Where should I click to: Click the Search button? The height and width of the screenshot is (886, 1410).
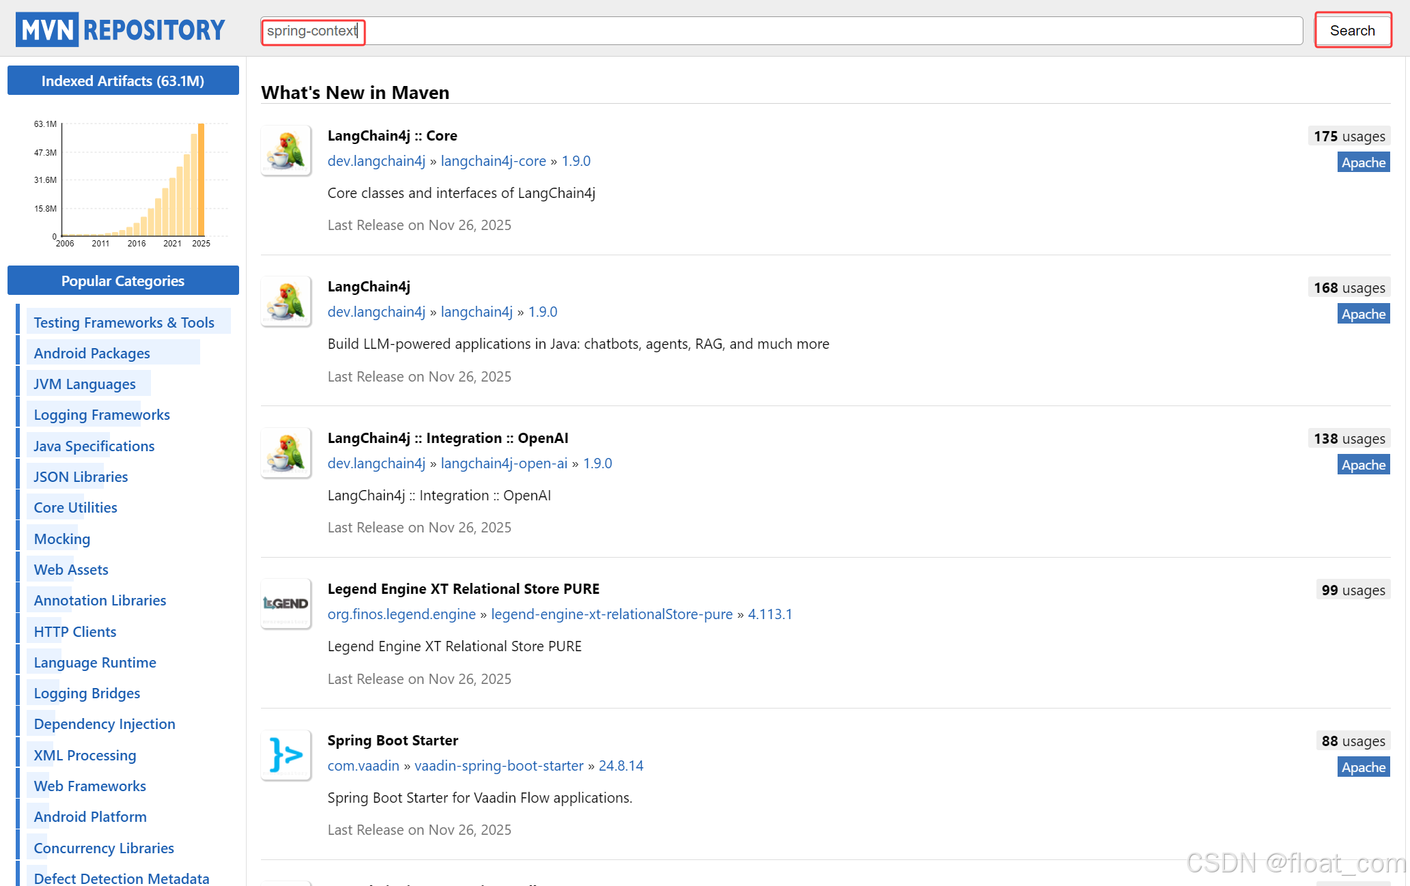1352,31
